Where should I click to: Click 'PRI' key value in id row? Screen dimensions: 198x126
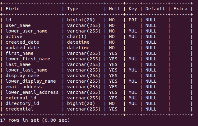pyautogui.click(x=133, y=20)
